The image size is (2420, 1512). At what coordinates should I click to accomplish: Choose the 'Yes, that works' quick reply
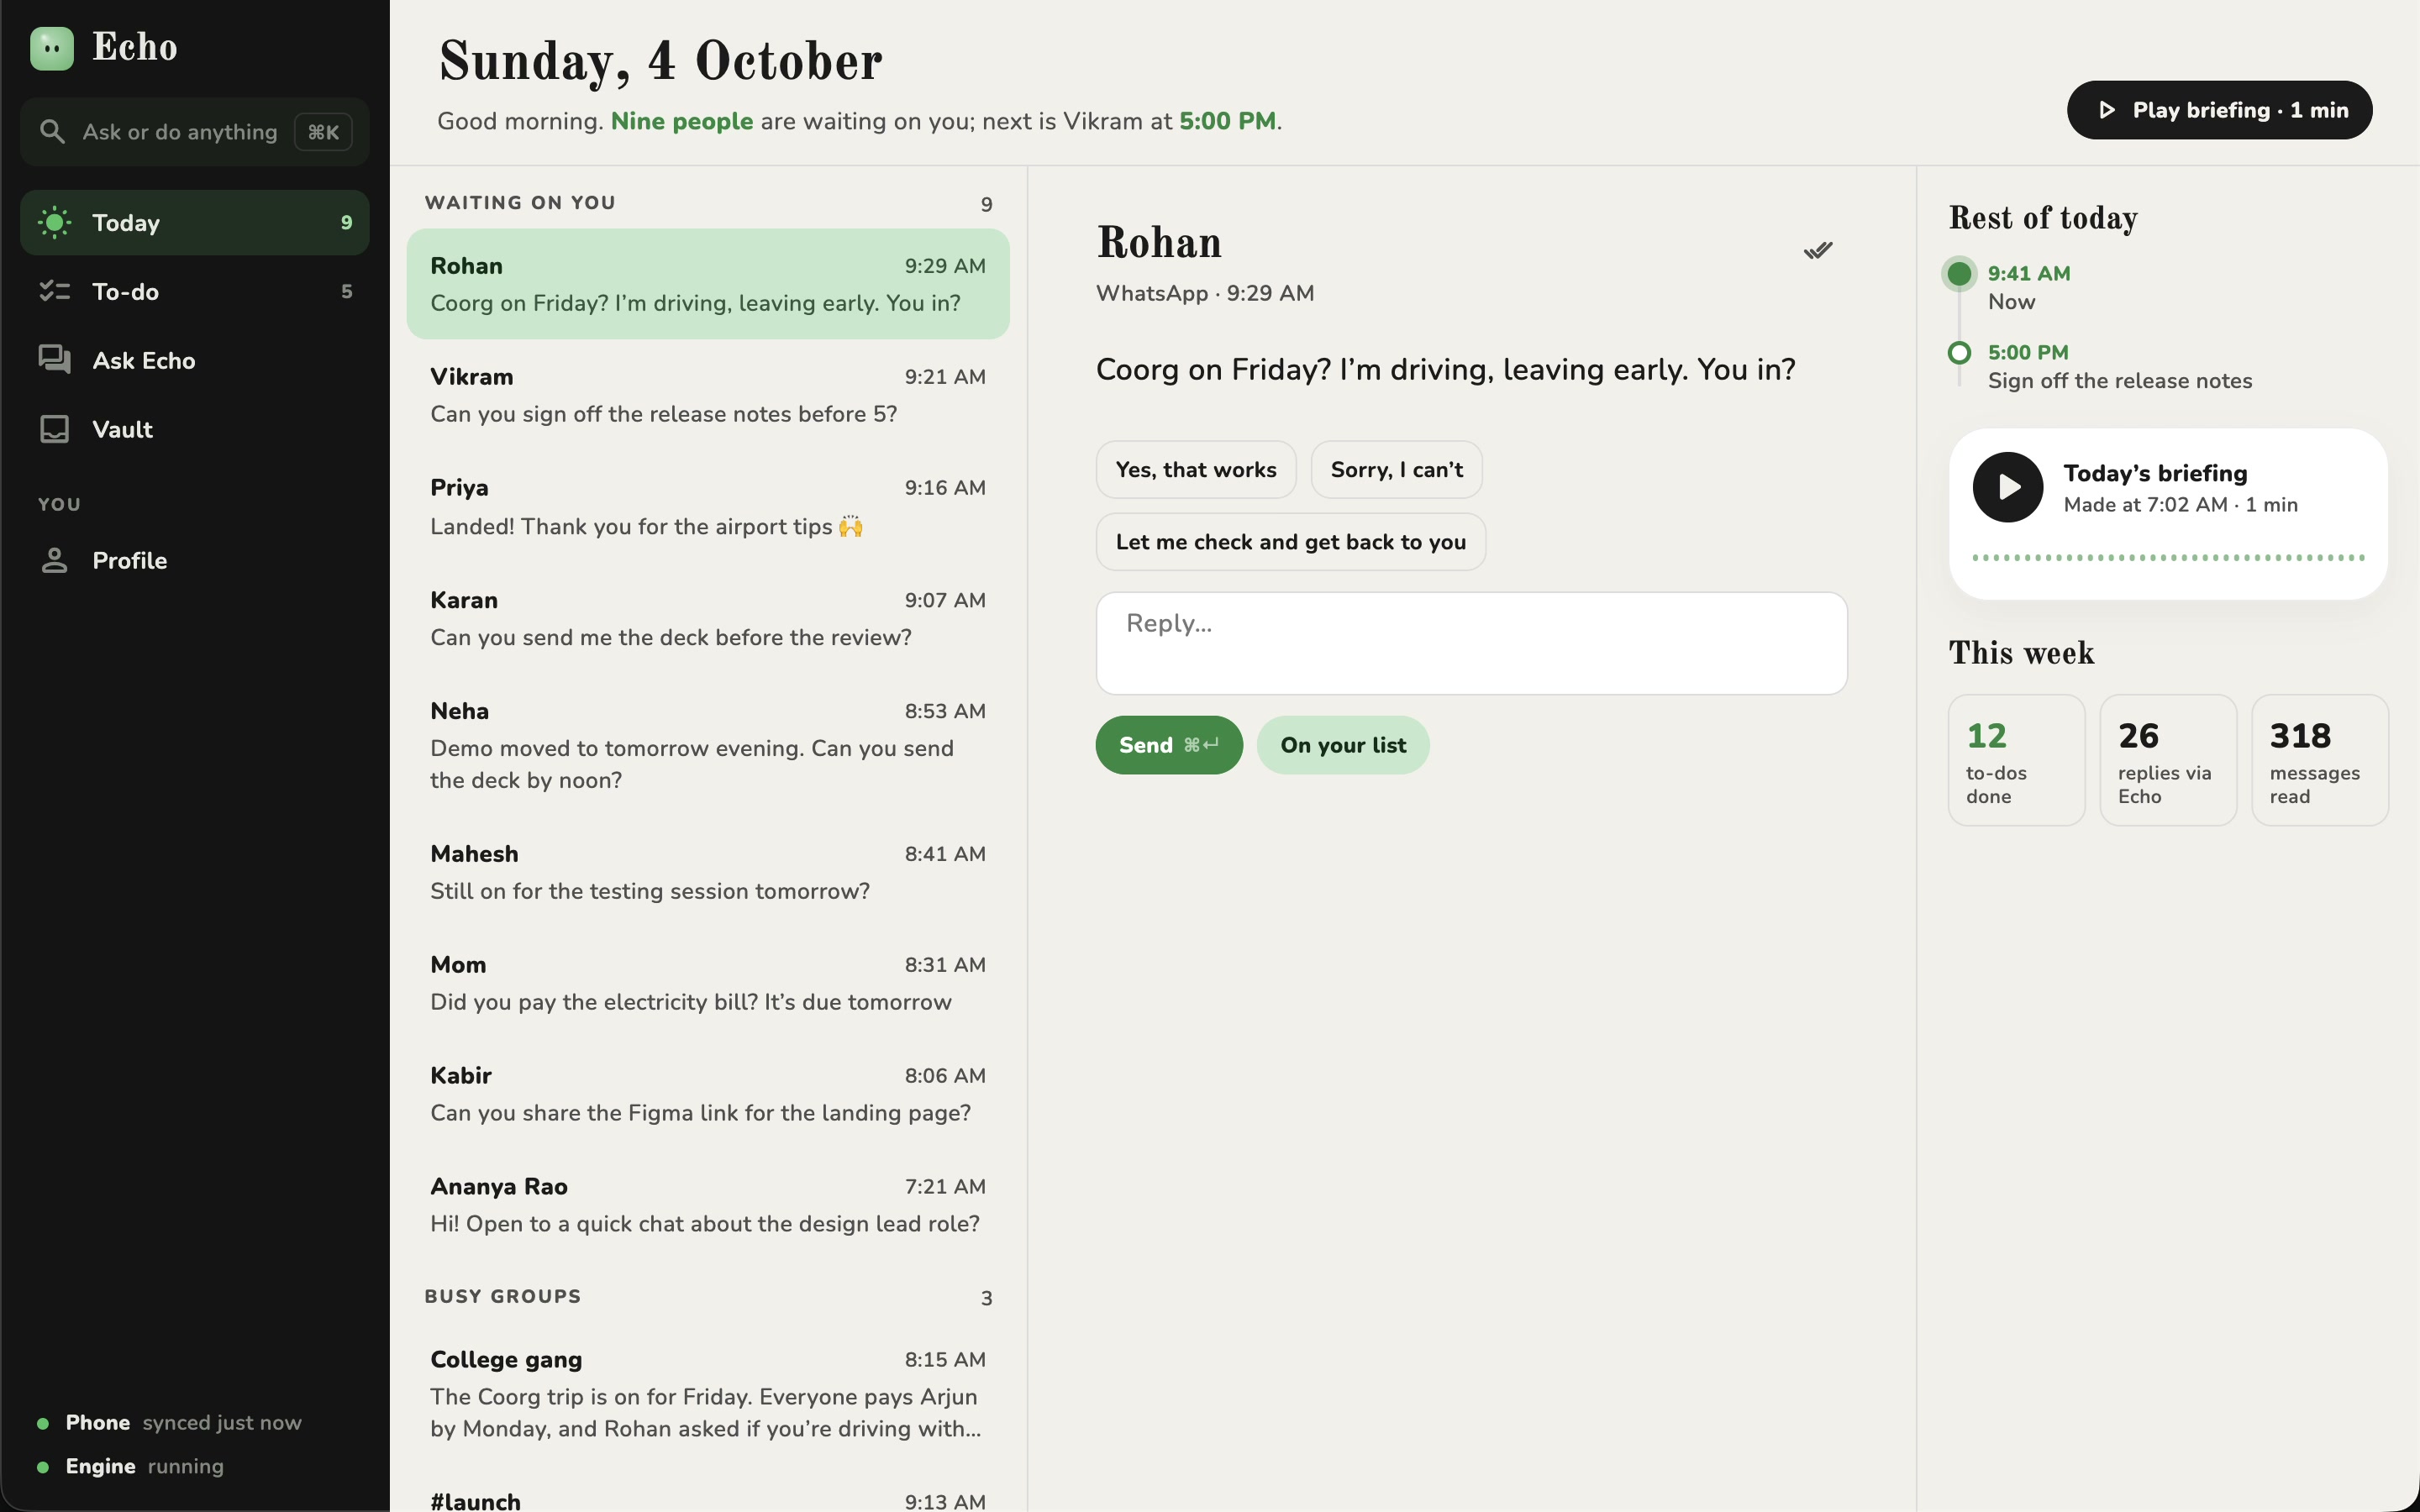tap(1196, 470)
